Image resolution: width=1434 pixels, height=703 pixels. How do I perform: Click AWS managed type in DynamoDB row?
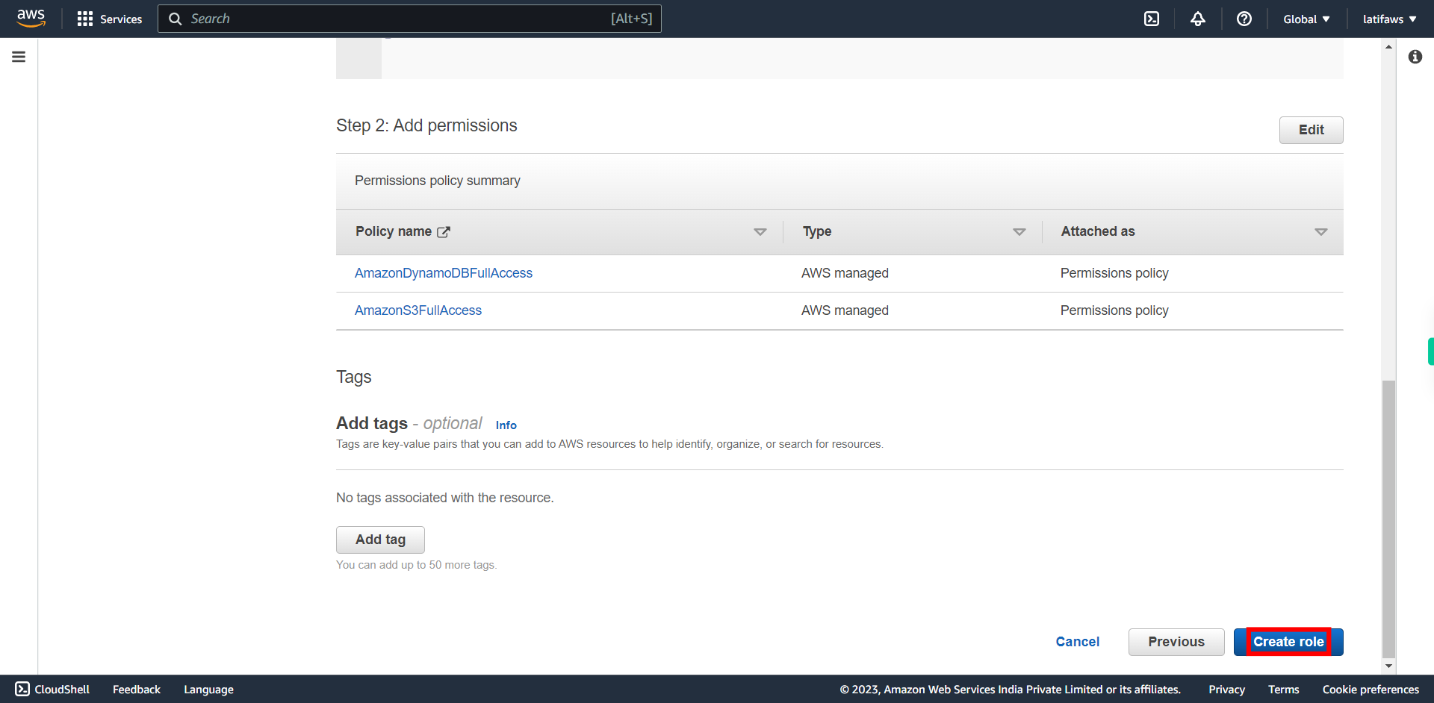pyautogui.click(x=845, y=273)
